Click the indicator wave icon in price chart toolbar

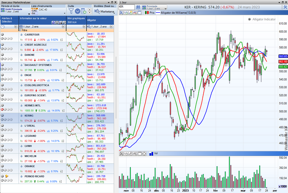[126, 13]
